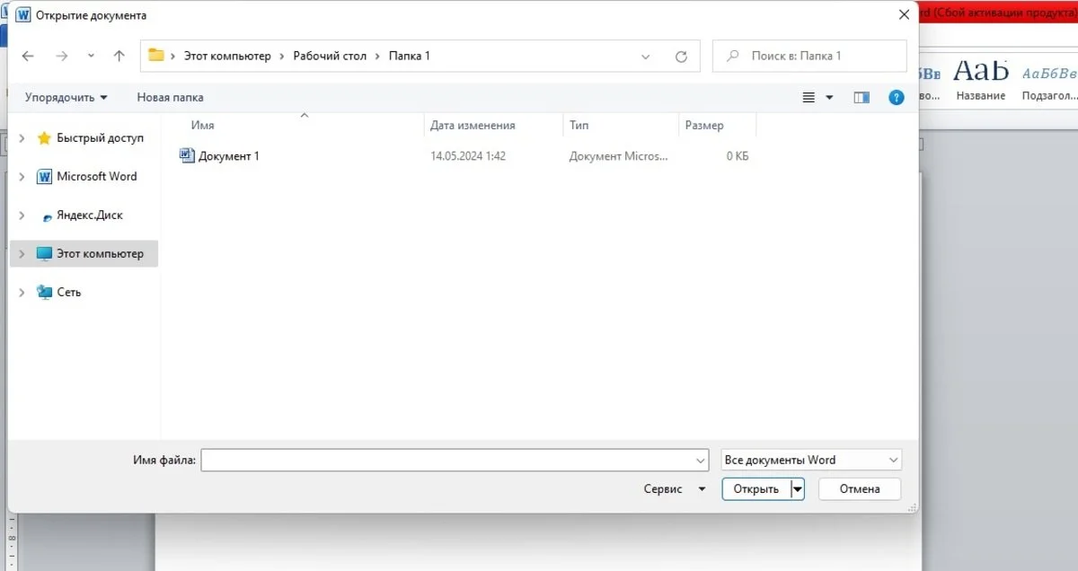The height and width of the screenshot is (571, 1078).
Task: Open the Упорядочить menu
Action: (x=66, y=97)
